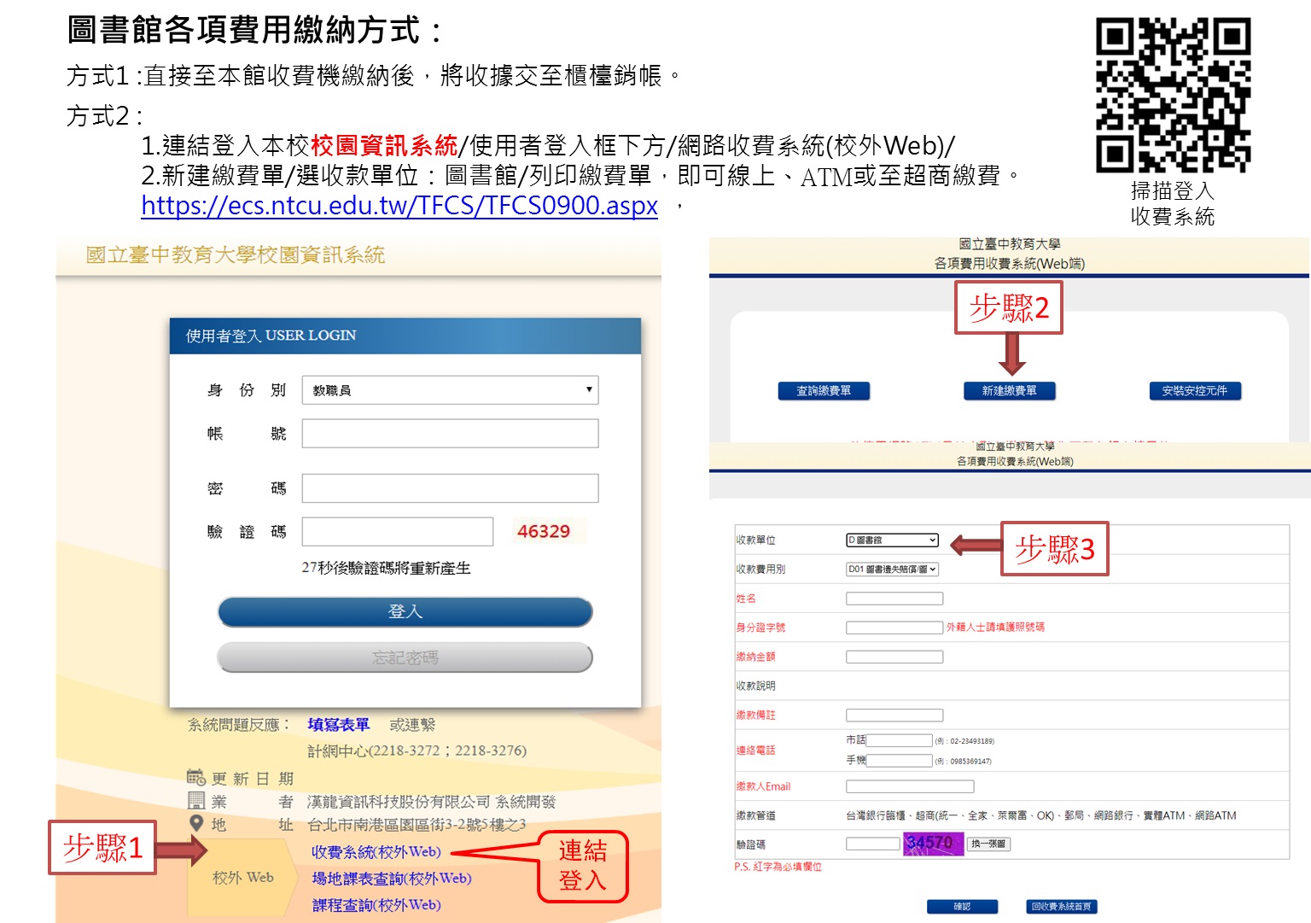The image size is (1311, 923).
Task: Click the grey 忘記密碼 button
Action: coord(405,657)
